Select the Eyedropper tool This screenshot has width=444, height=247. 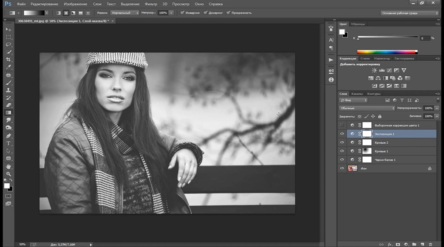pyautogui.click(x=8, y=67)
